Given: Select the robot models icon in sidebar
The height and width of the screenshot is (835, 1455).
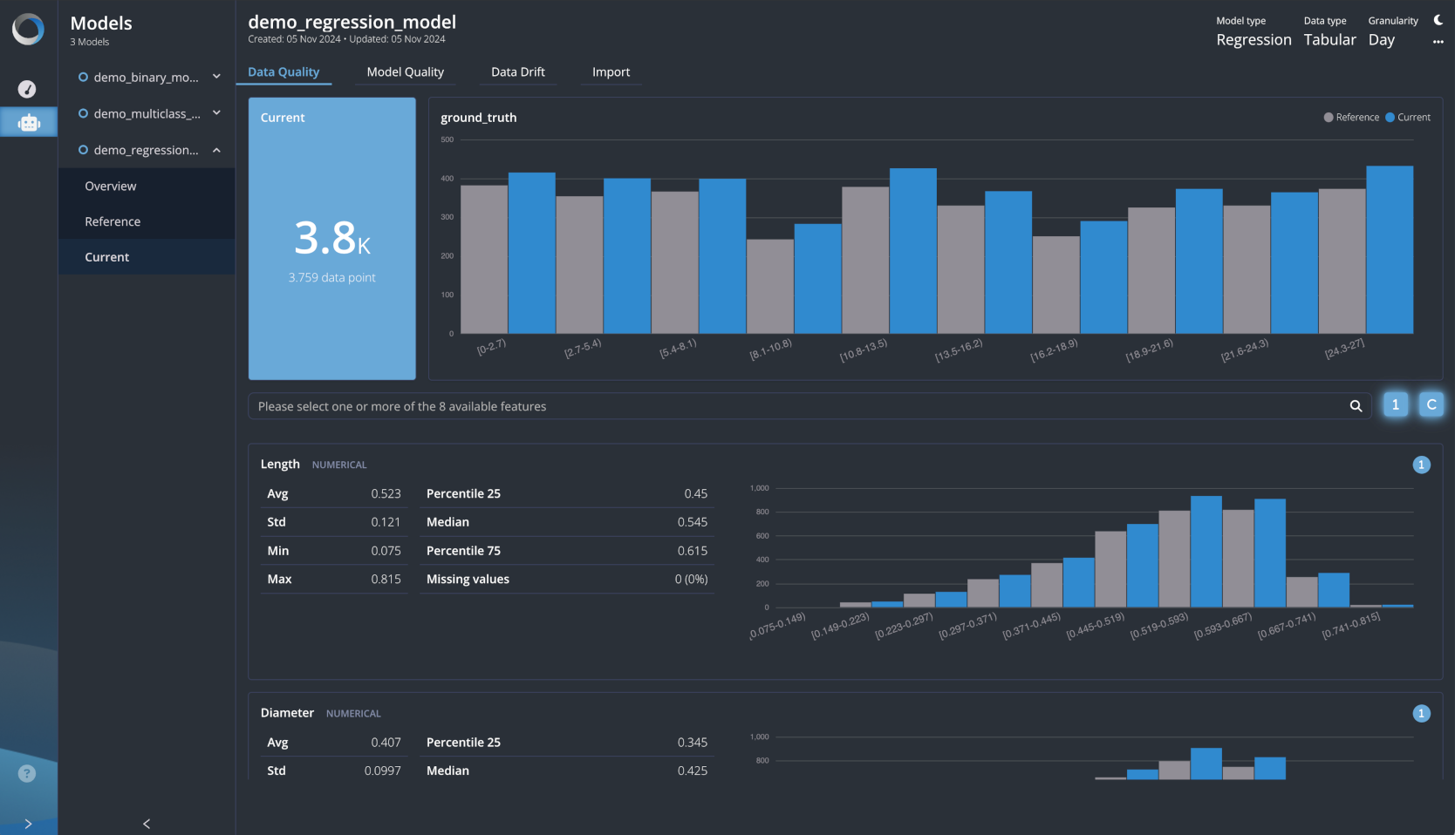Looking at the screenshot, I should [29, 123].
